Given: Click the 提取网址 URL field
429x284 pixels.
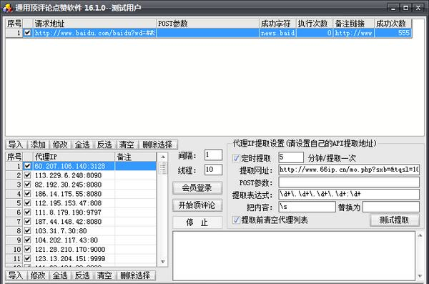Looking at the screenshot, I should point(349,170).
